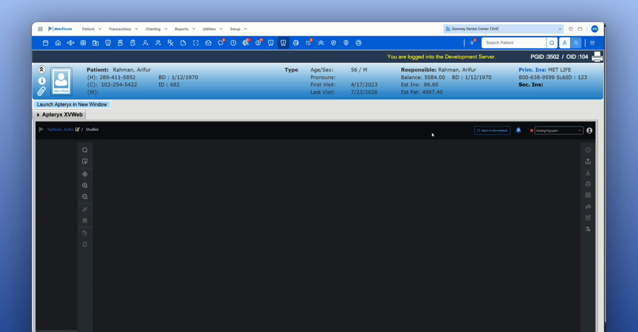The width and height of the screenshot is (638, 332).
Task: Click the XVWeb download icon
Action: (x=588, y=173)
